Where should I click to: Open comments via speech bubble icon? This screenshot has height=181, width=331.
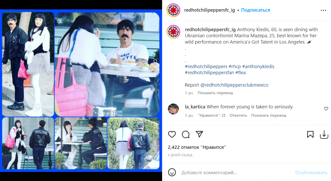186,134
